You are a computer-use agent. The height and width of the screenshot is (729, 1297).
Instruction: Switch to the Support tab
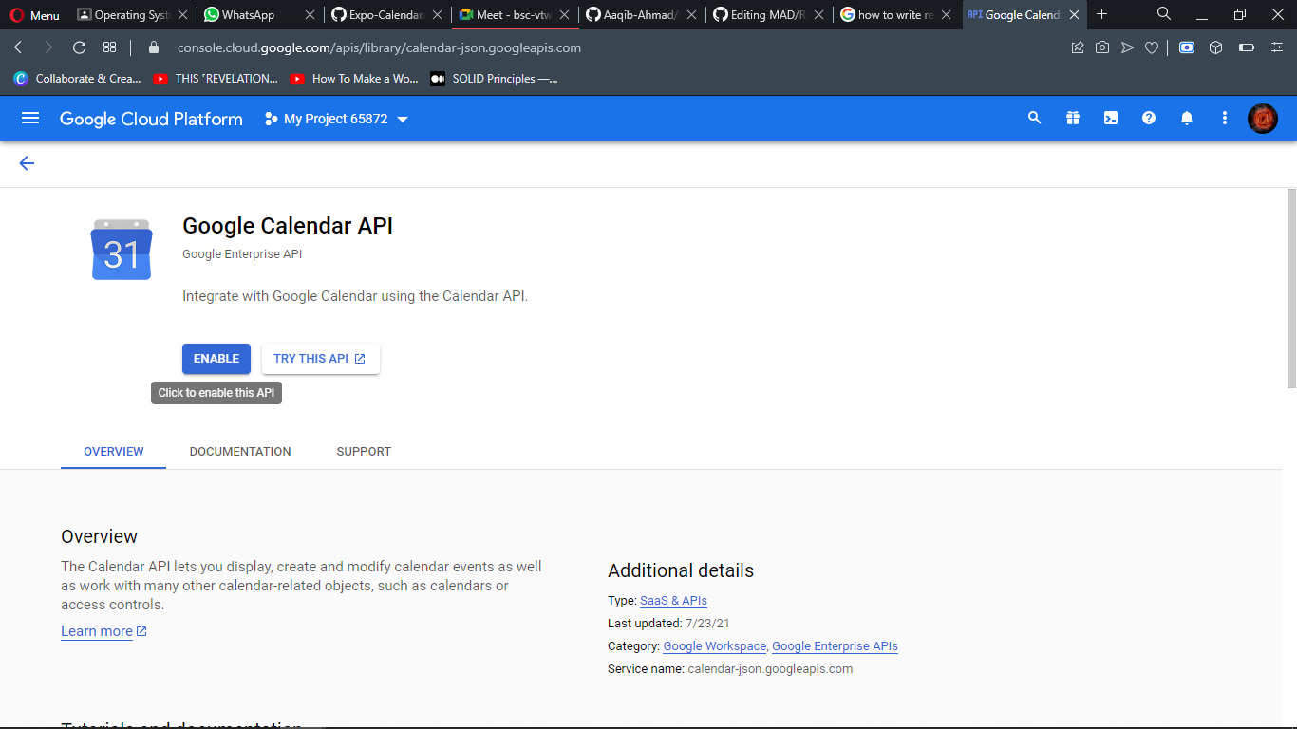coord(364,452)
